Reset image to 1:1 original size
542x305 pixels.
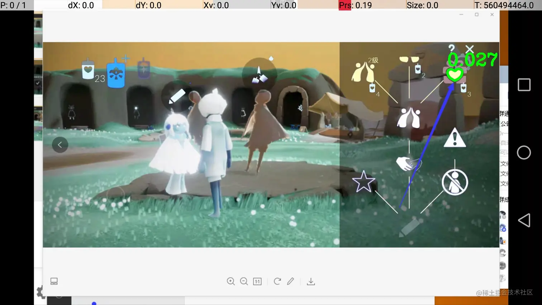pyautogui.click(x=257, y=281)
